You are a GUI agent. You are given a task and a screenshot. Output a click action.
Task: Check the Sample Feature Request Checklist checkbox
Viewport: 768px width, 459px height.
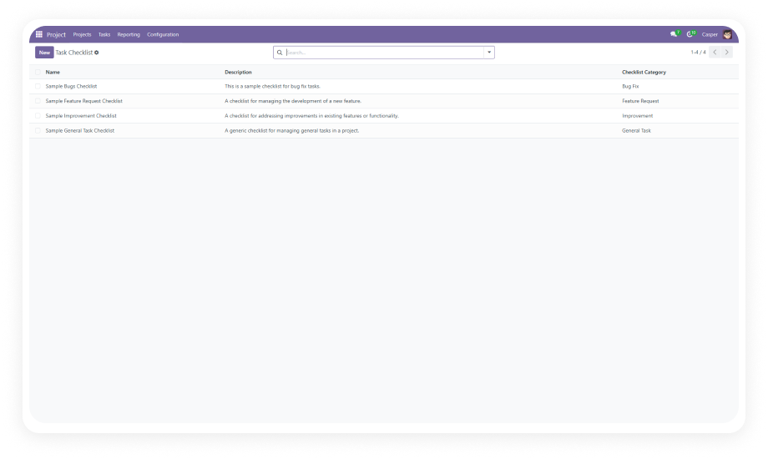coord(38,101)
